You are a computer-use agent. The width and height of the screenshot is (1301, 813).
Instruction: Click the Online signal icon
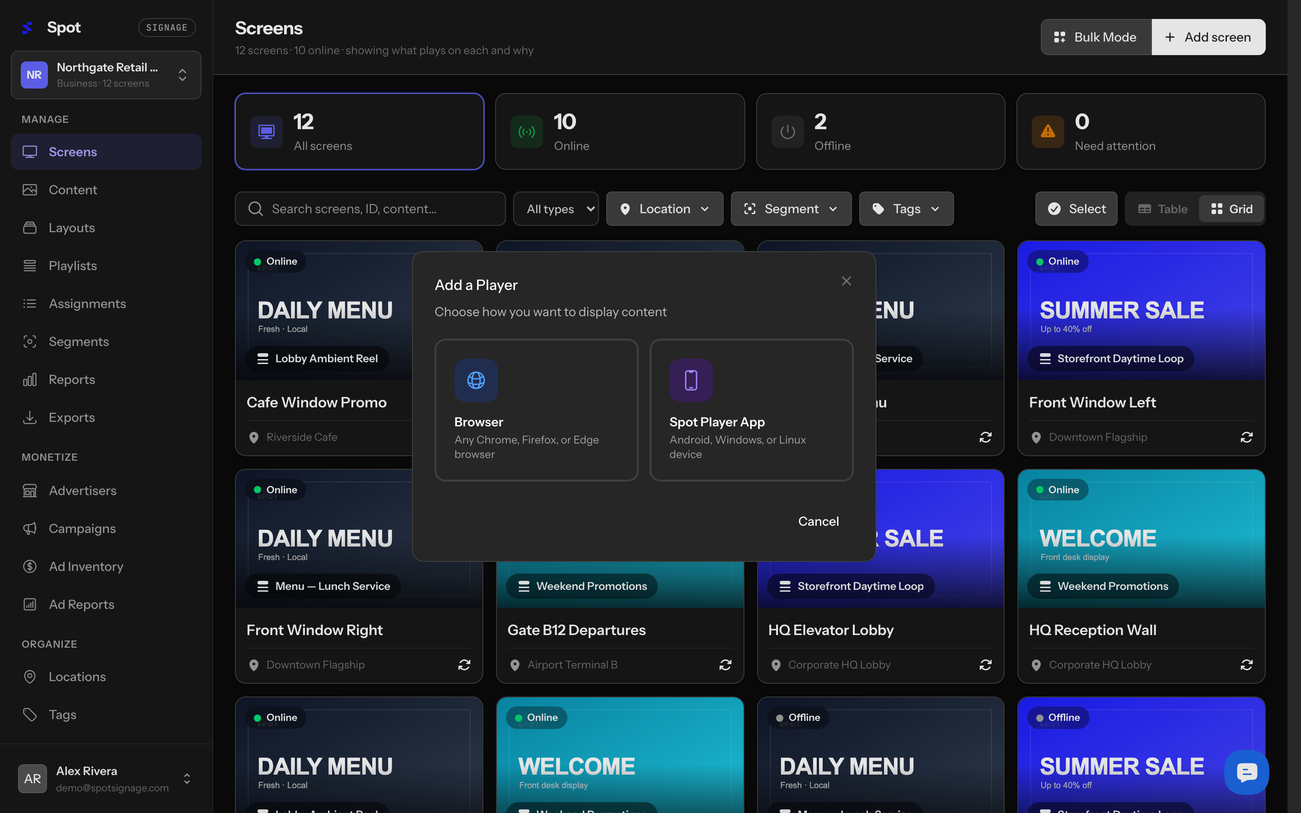526,131
